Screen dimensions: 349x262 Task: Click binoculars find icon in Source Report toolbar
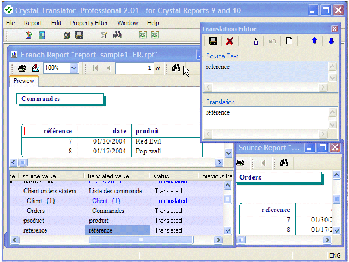(284, 163)
